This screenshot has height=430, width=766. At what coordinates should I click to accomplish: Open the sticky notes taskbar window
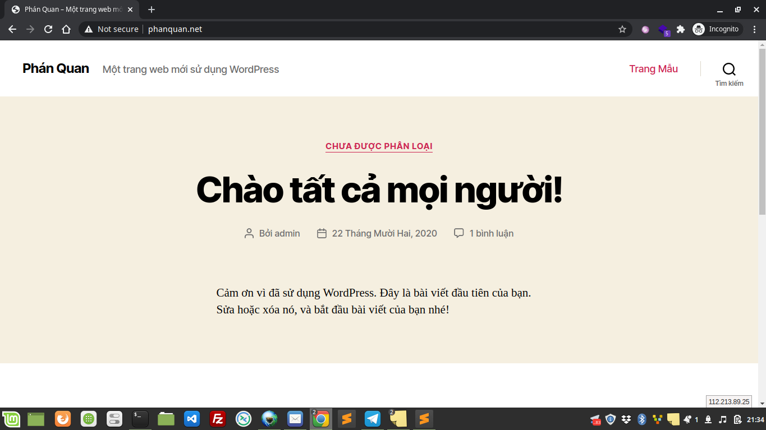tap(398, 419)
